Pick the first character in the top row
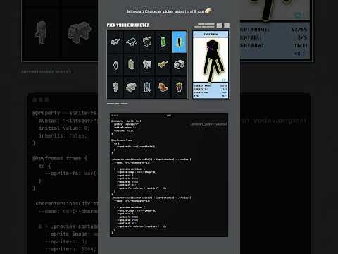 pyautogui.click(x=115, y=42)
